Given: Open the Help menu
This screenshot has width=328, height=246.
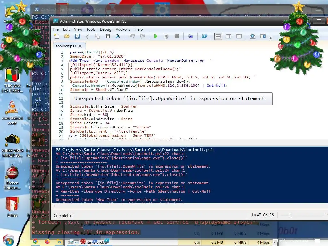Looking at the screenshot, I should click(139, 29).
